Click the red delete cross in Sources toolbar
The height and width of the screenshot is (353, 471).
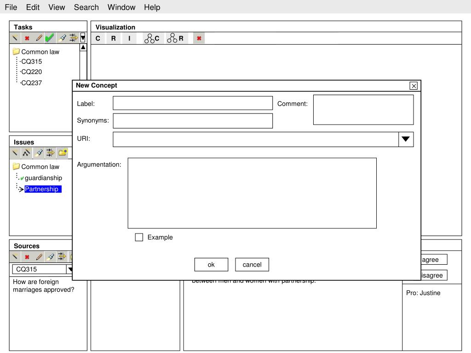[x=27, y=257]
